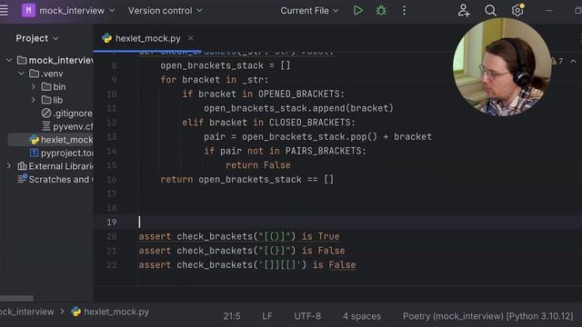Click the project tree horizontal scrollbar
Viewport: 582px width, 327px height.
pos(16,298)
